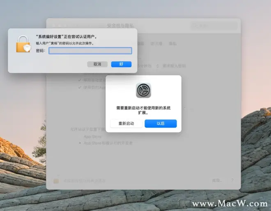Confirm authentication with the 好 button

(121, 64)
